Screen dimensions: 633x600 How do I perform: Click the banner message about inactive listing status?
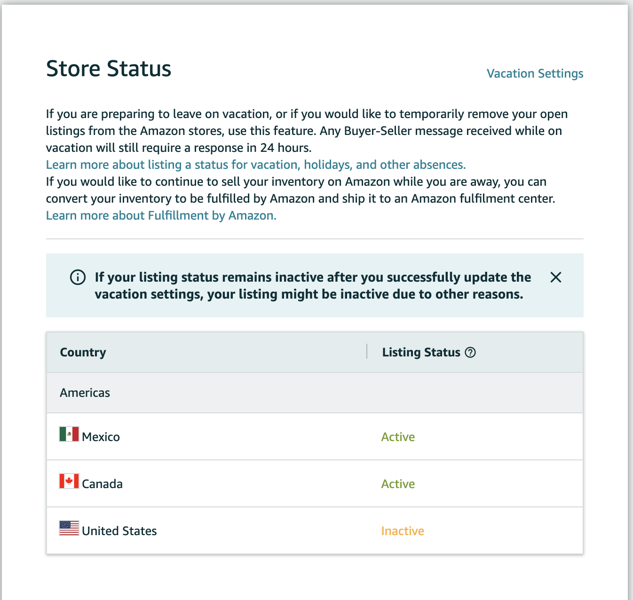coord(313,285)
